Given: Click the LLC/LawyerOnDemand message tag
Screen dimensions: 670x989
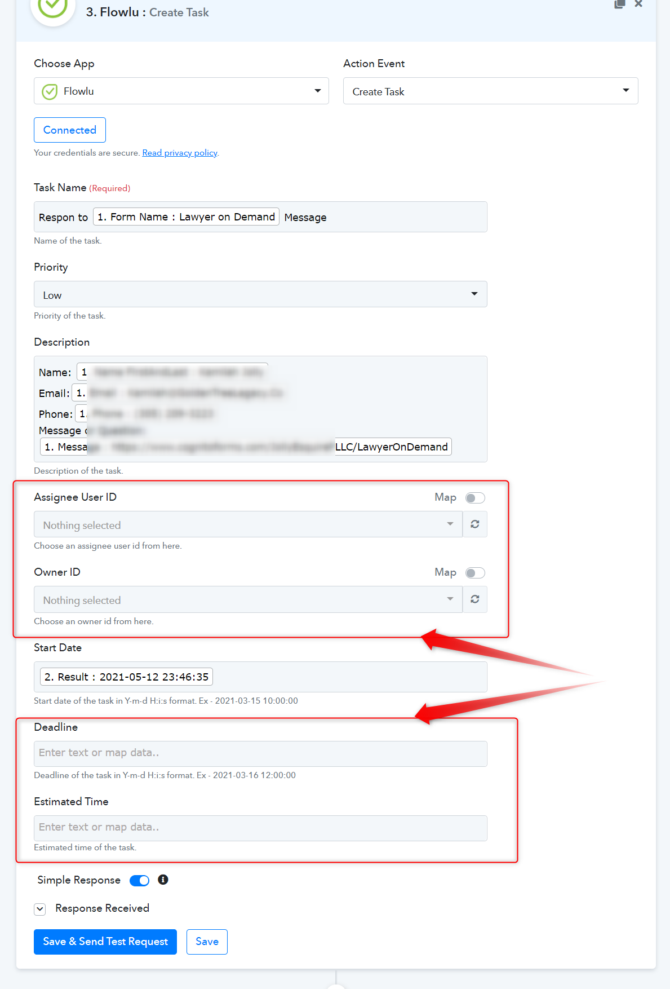Looking at the screenshot, I should (x=246, y=447).
